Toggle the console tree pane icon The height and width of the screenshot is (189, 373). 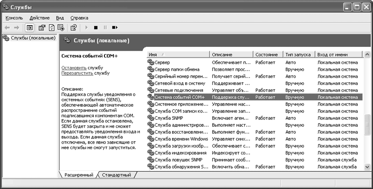click(29, 28)
